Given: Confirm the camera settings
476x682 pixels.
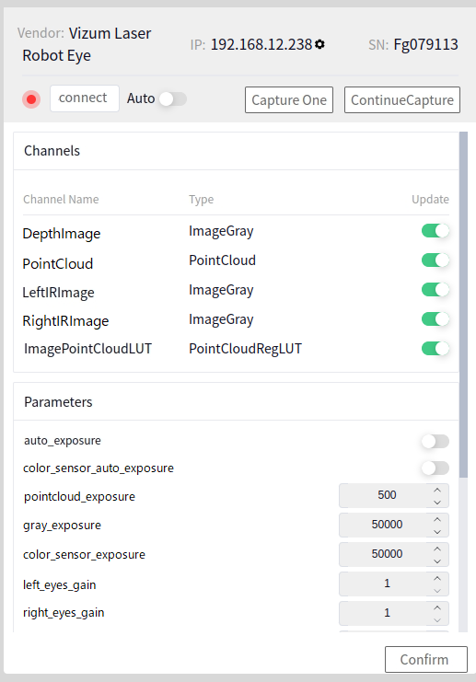Looking at the screenshot, I should coord(426,659).
